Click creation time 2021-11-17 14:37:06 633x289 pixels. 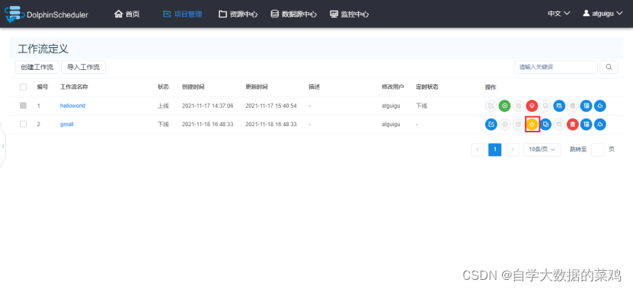tap(207, 106)
